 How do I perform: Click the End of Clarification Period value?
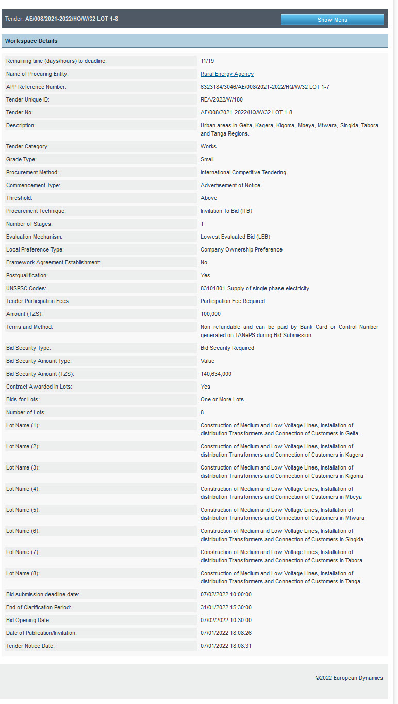[226, 608]
